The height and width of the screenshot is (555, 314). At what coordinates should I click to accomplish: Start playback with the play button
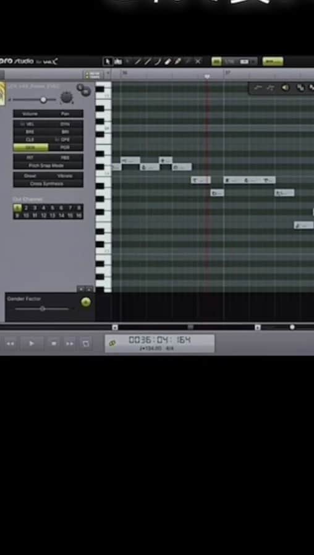(32, 344)
